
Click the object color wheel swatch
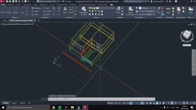pos(137,8)
